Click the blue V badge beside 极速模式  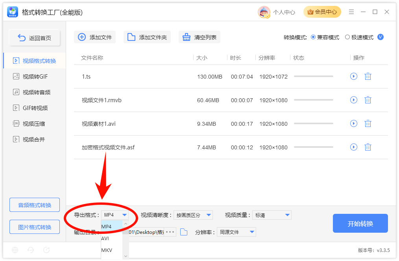pos(380,37)
